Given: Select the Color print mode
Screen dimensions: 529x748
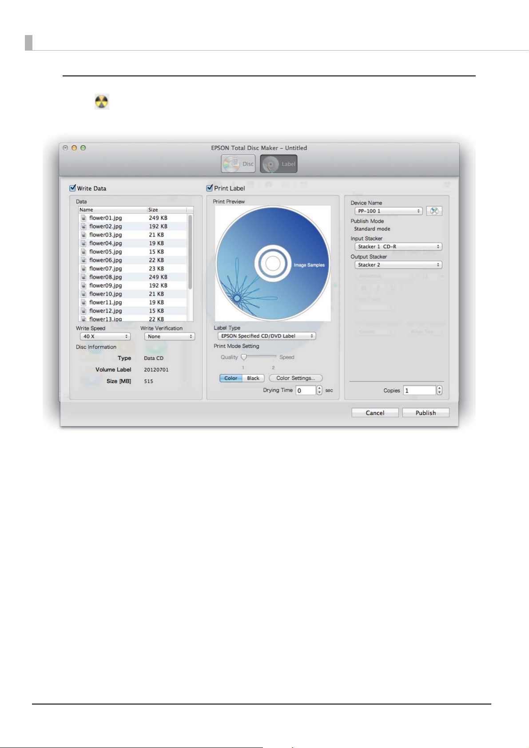Looking at the screenshot, I should [231, 378].
